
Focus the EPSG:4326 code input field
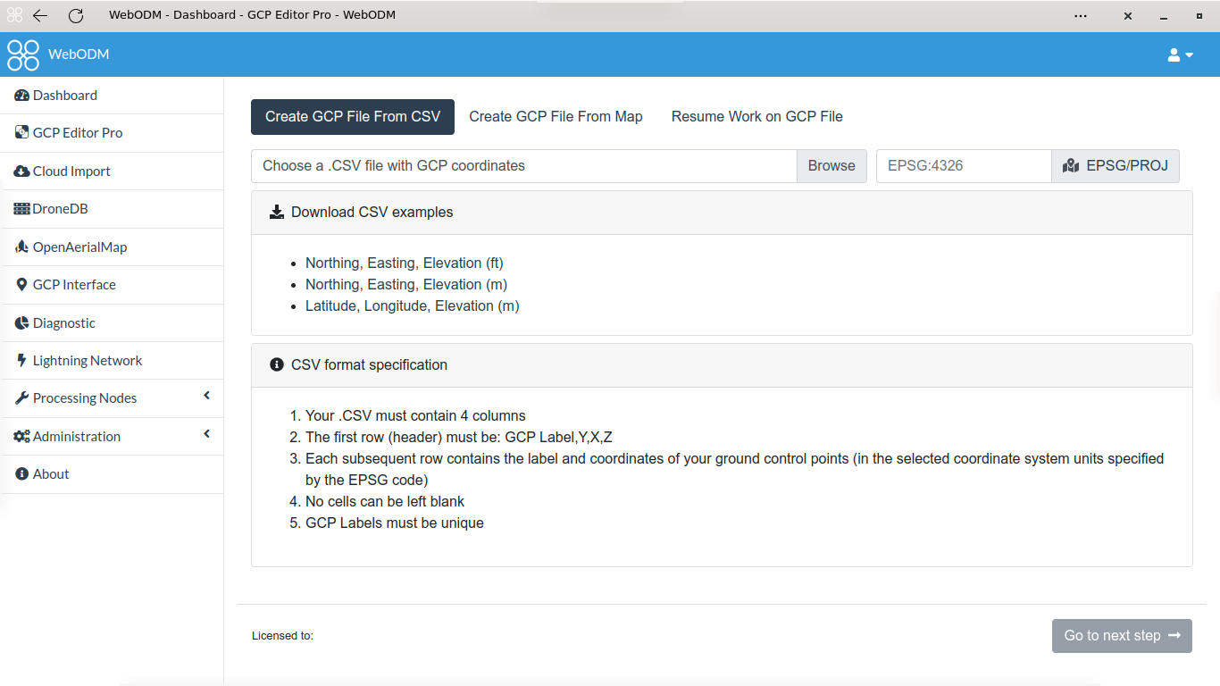tap(964, 166)
